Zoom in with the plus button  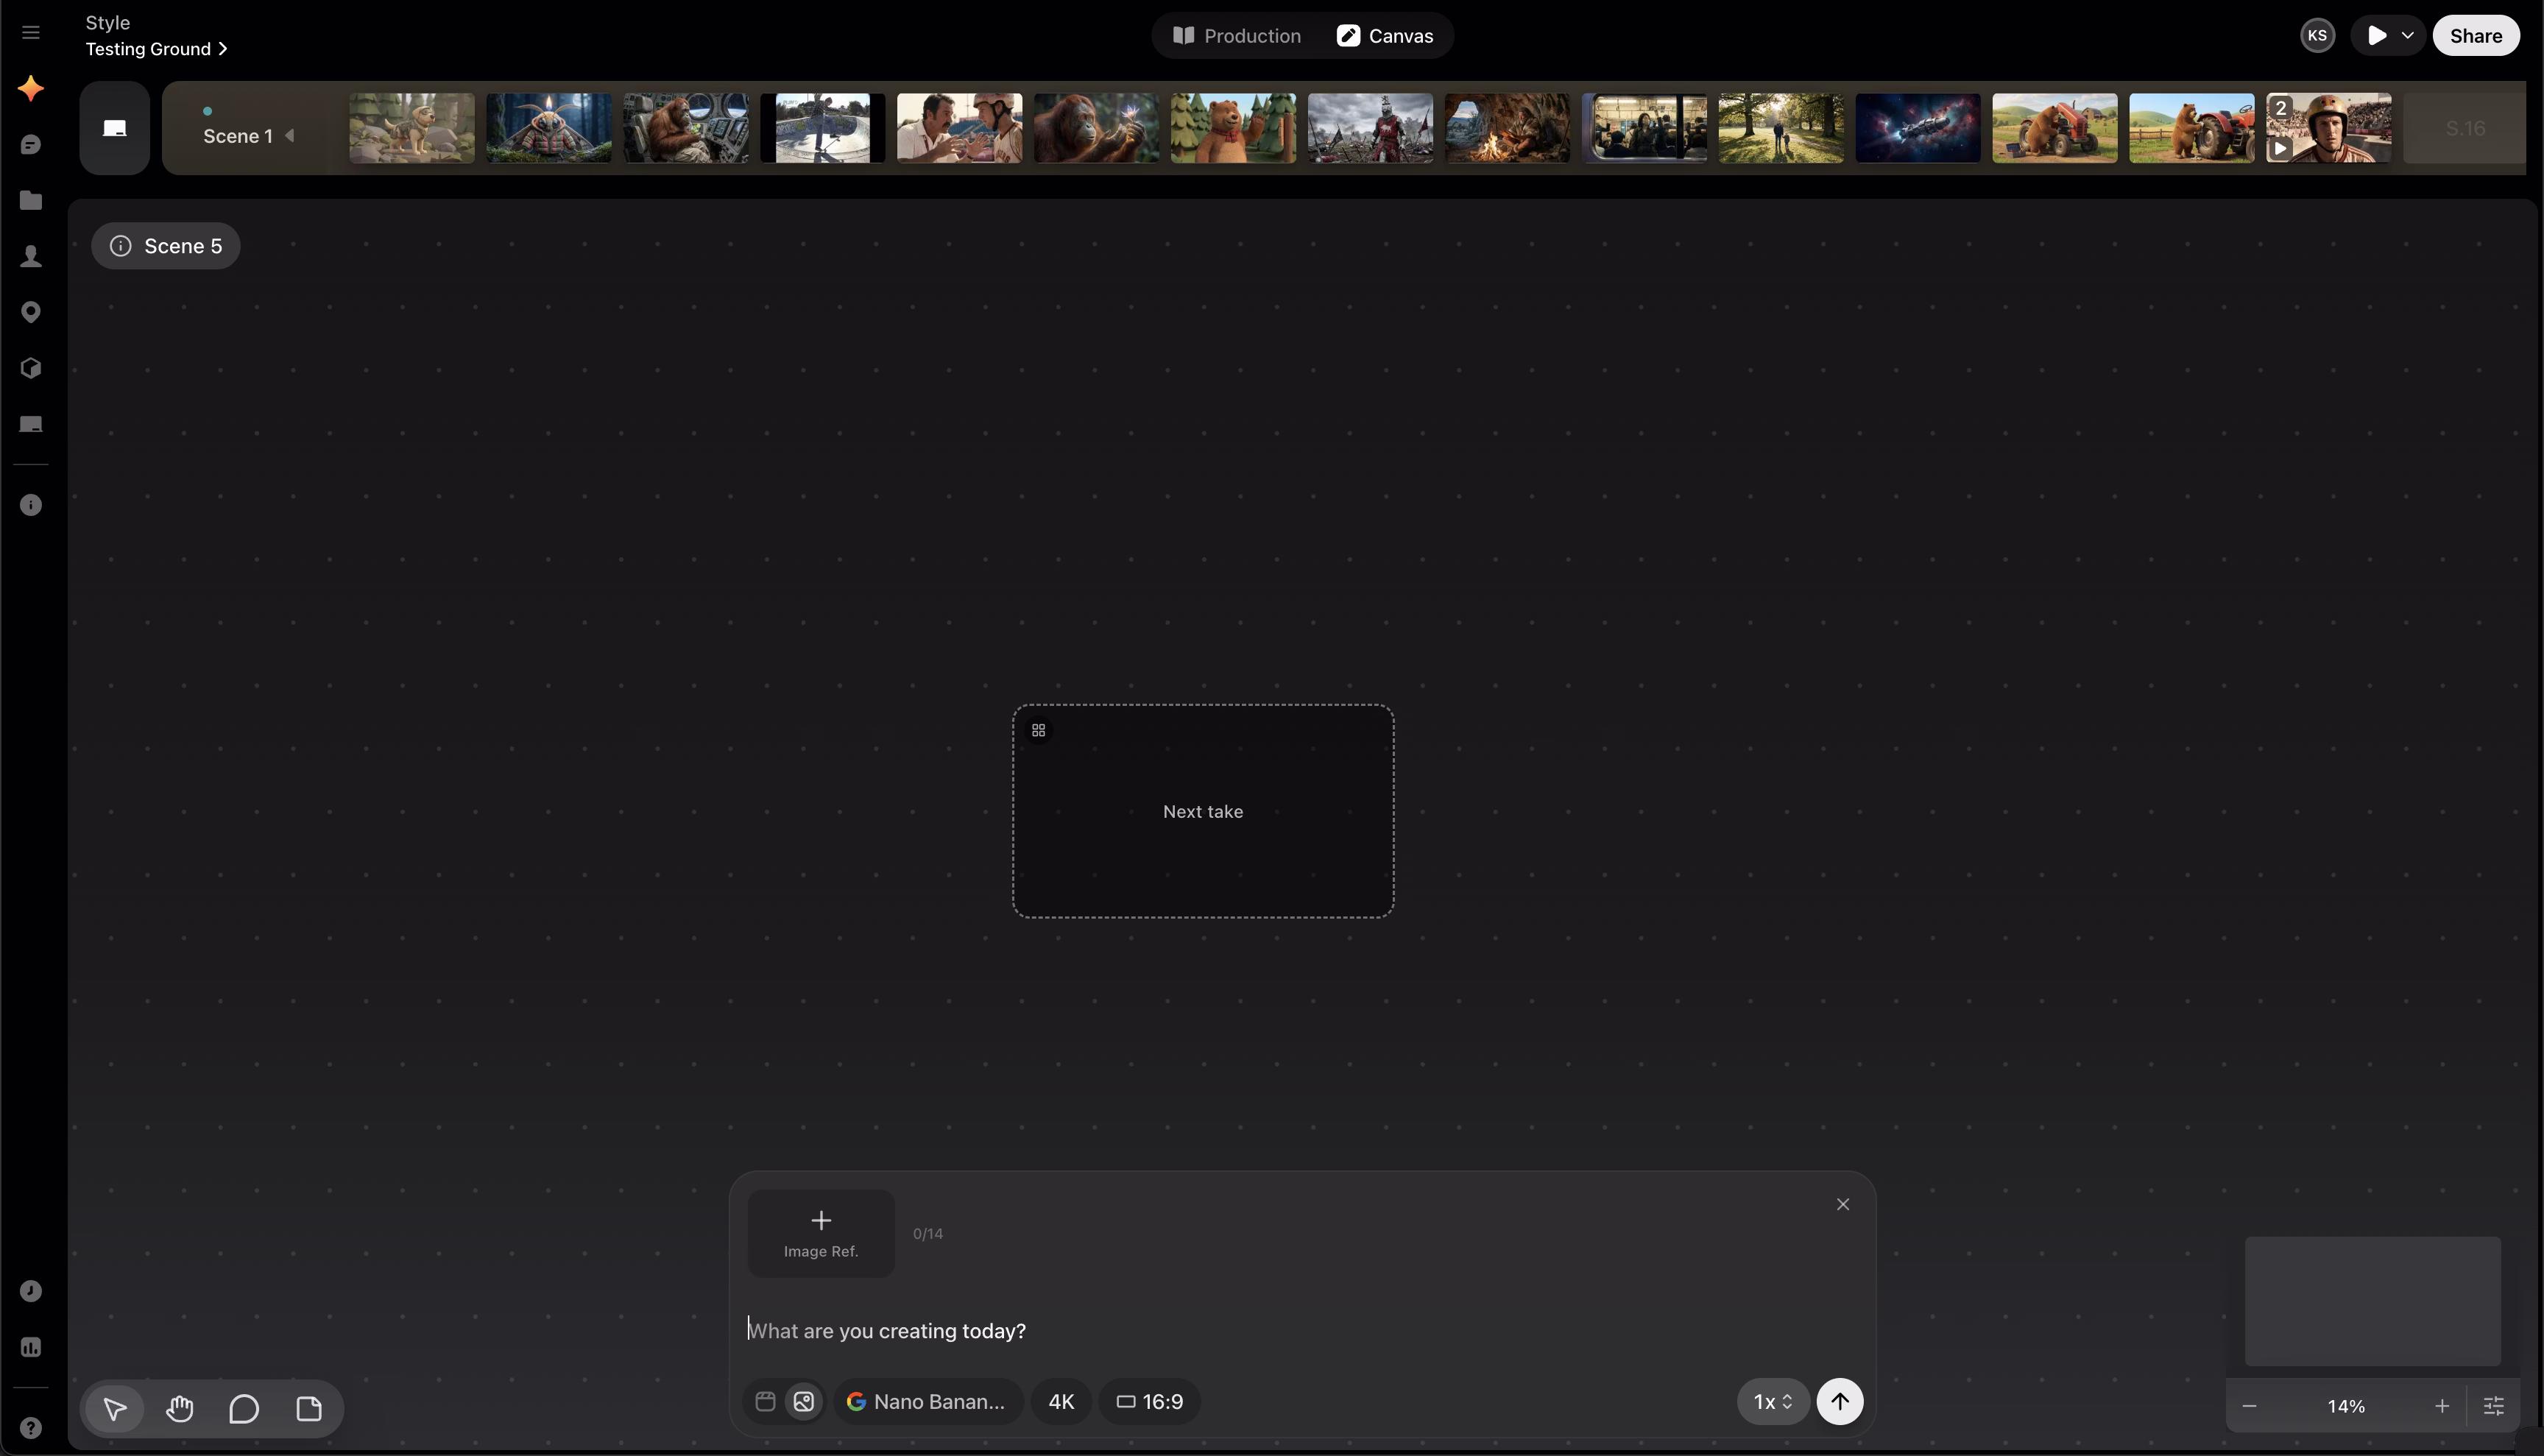click(x=2442, y=1406)
